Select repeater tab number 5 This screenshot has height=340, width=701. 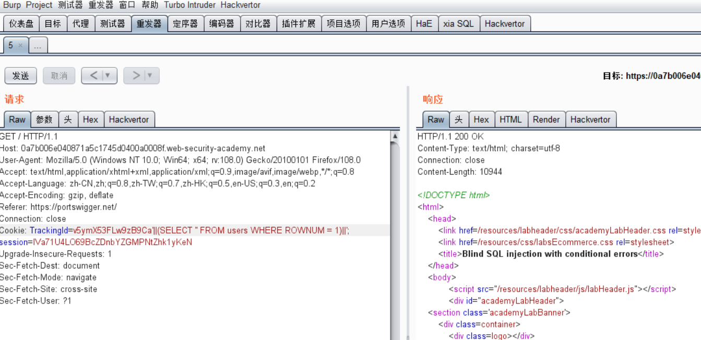pos(11,45)
